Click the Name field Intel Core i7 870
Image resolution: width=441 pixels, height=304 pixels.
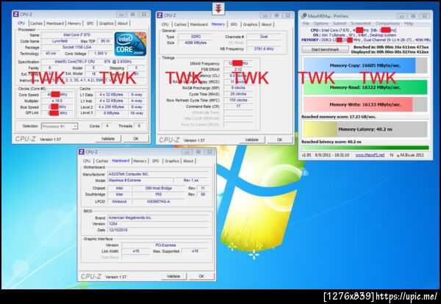click(x=76, y=35)
